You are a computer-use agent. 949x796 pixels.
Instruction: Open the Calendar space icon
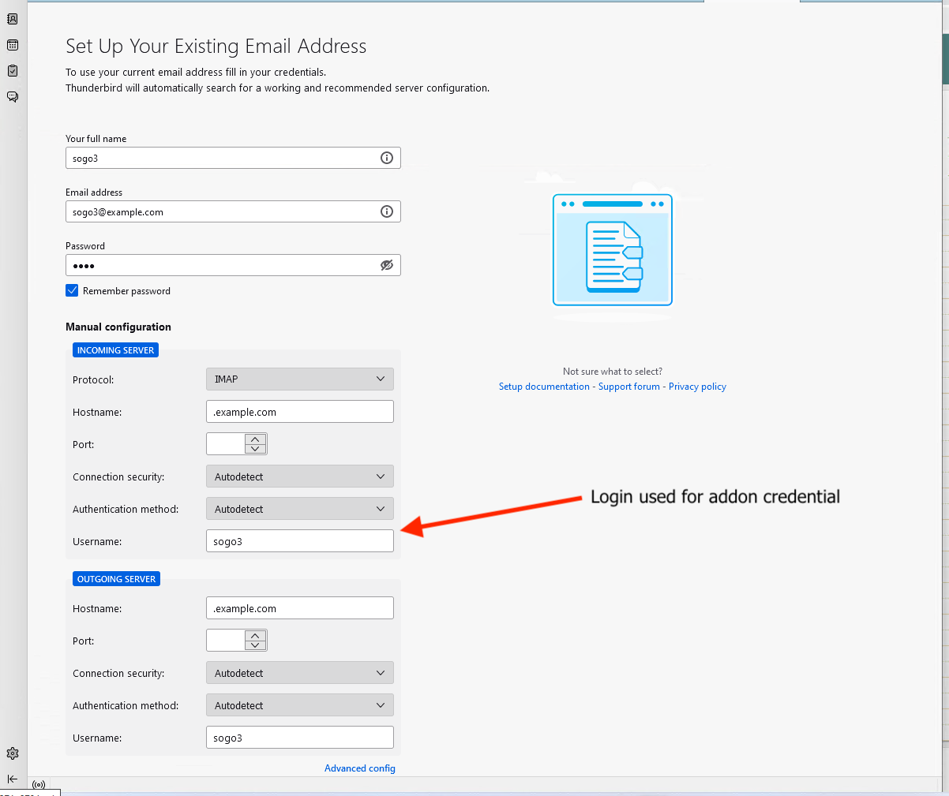(x=13, y=45)
